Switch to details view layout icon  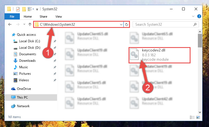(x=192, y=117)
